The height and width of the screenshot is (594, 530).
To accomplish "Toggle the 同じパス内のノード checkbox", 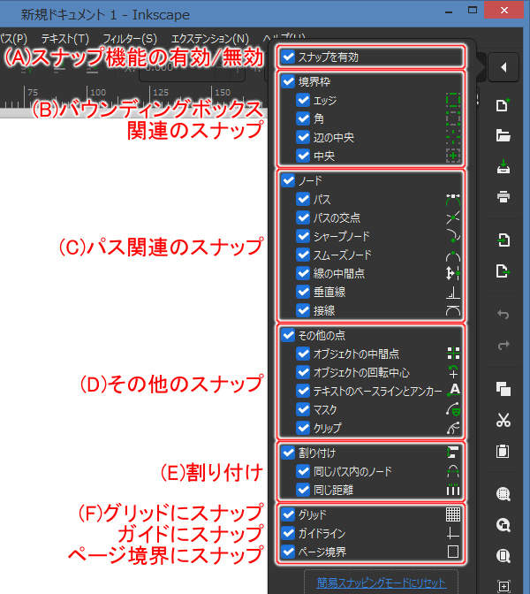I will [x=303, y=471].
